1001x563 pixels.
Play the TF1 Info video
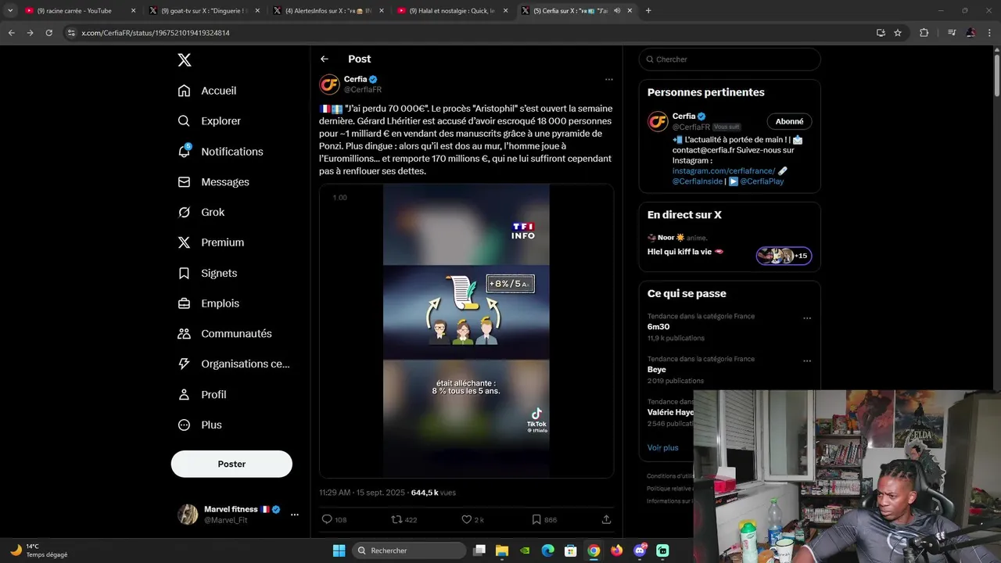click(x=466, y=331)
